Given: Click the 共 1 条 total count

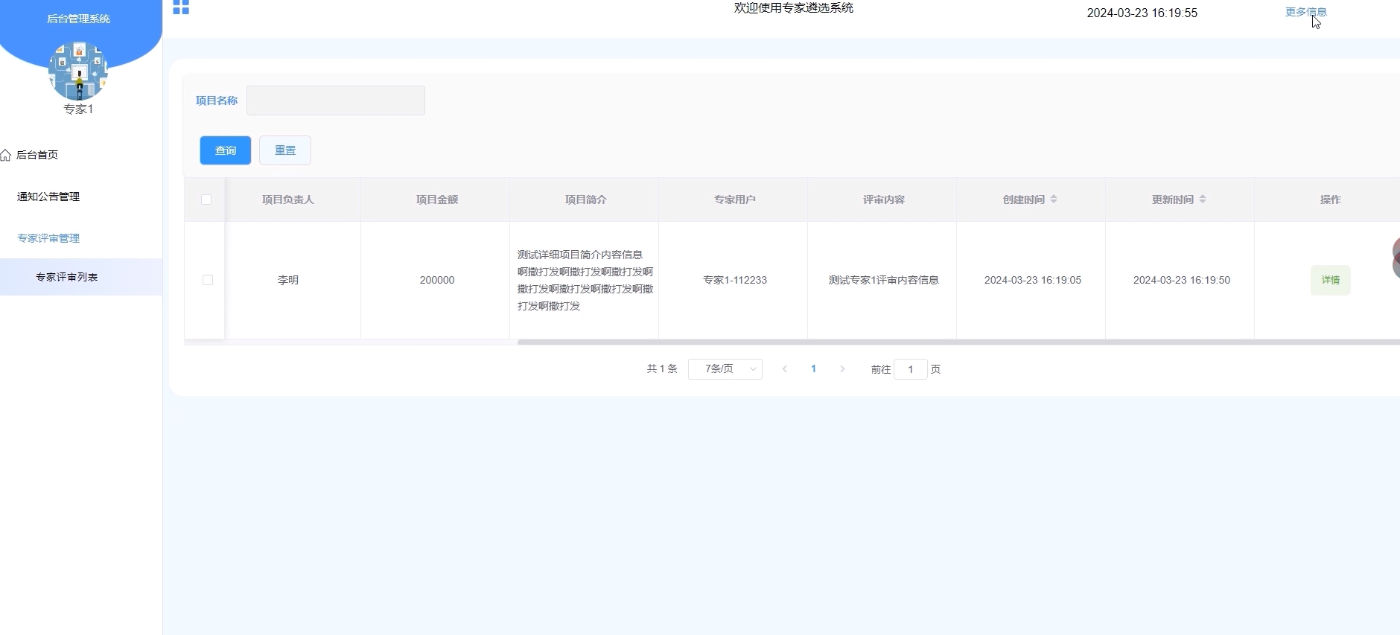Looking at the screenshot, I should (662, 369).
